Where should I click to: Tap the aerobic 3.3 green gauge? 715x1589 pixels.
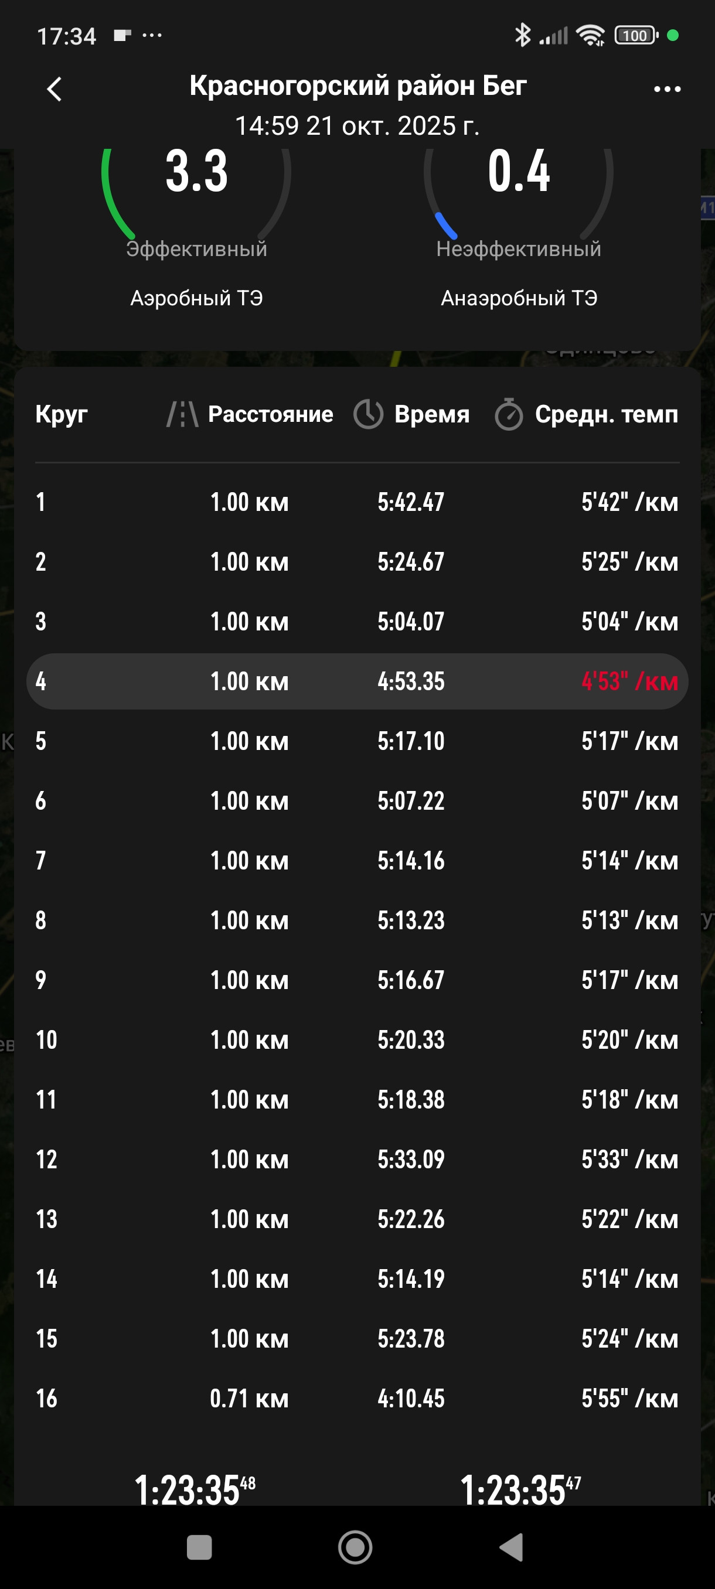click(x=196, y=195)
